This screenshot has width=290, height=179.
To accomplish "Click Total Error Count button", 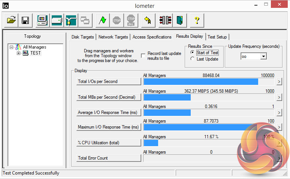I will tap(109, 158).
